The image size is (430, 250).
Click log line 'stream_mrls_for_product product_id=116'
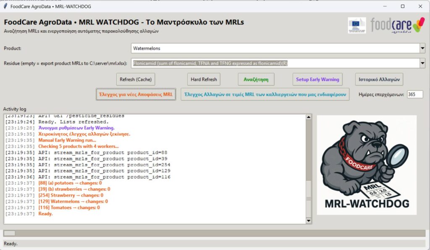pos(112,177)
